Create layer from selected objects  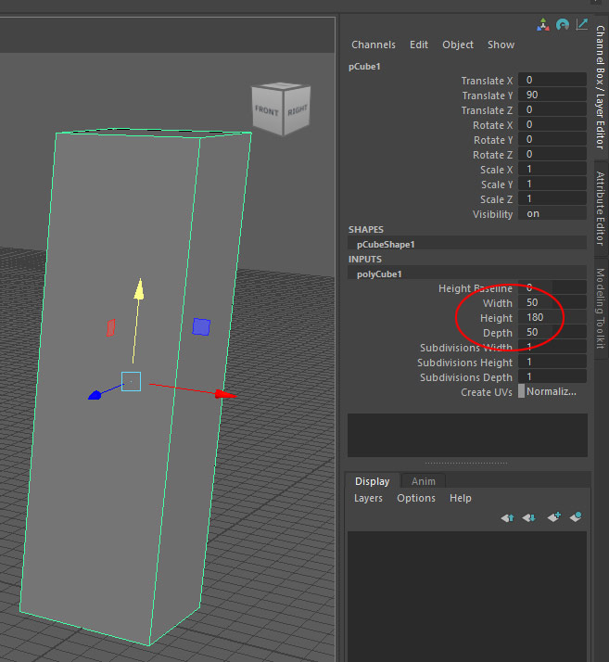pos(576,517)
